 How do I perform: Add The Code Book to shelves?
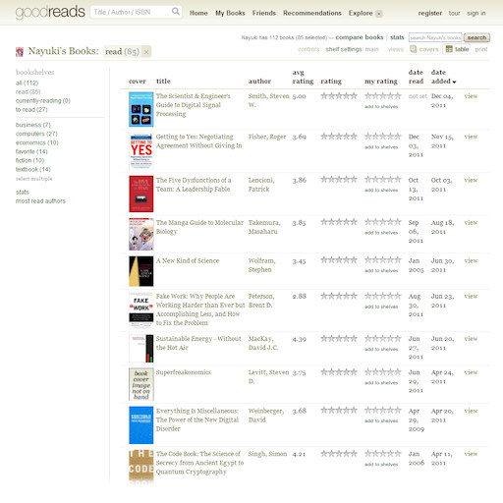coord(381,465)
